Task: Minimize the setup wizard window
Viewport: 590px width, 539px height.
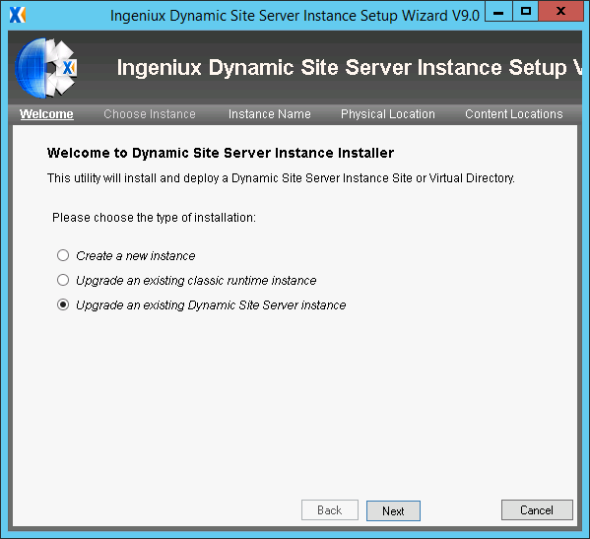Action: 498,11
